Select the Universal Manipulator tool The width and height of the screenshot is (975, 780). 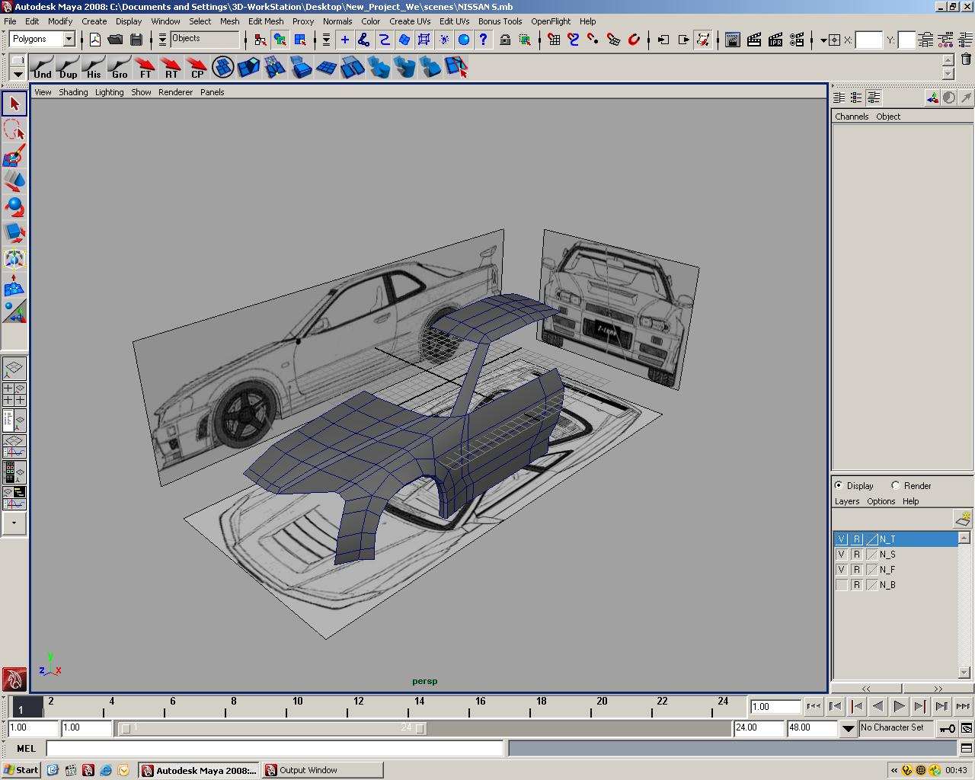[14, 259]
